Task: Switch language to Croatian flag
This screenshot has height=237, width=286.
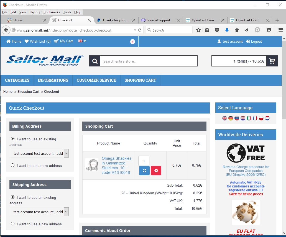Action: (243, 118)
